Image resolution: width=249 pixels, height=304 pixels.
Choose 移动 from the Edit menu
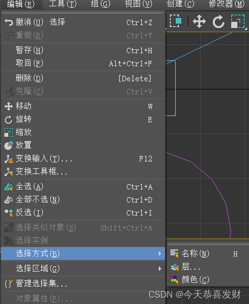[x=83, y=106]
